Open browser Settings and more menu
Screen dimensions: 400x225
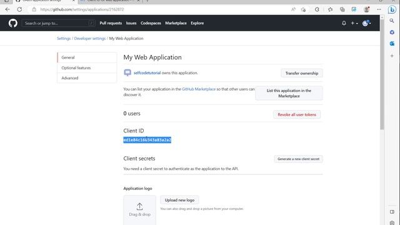tap(379, 9)
